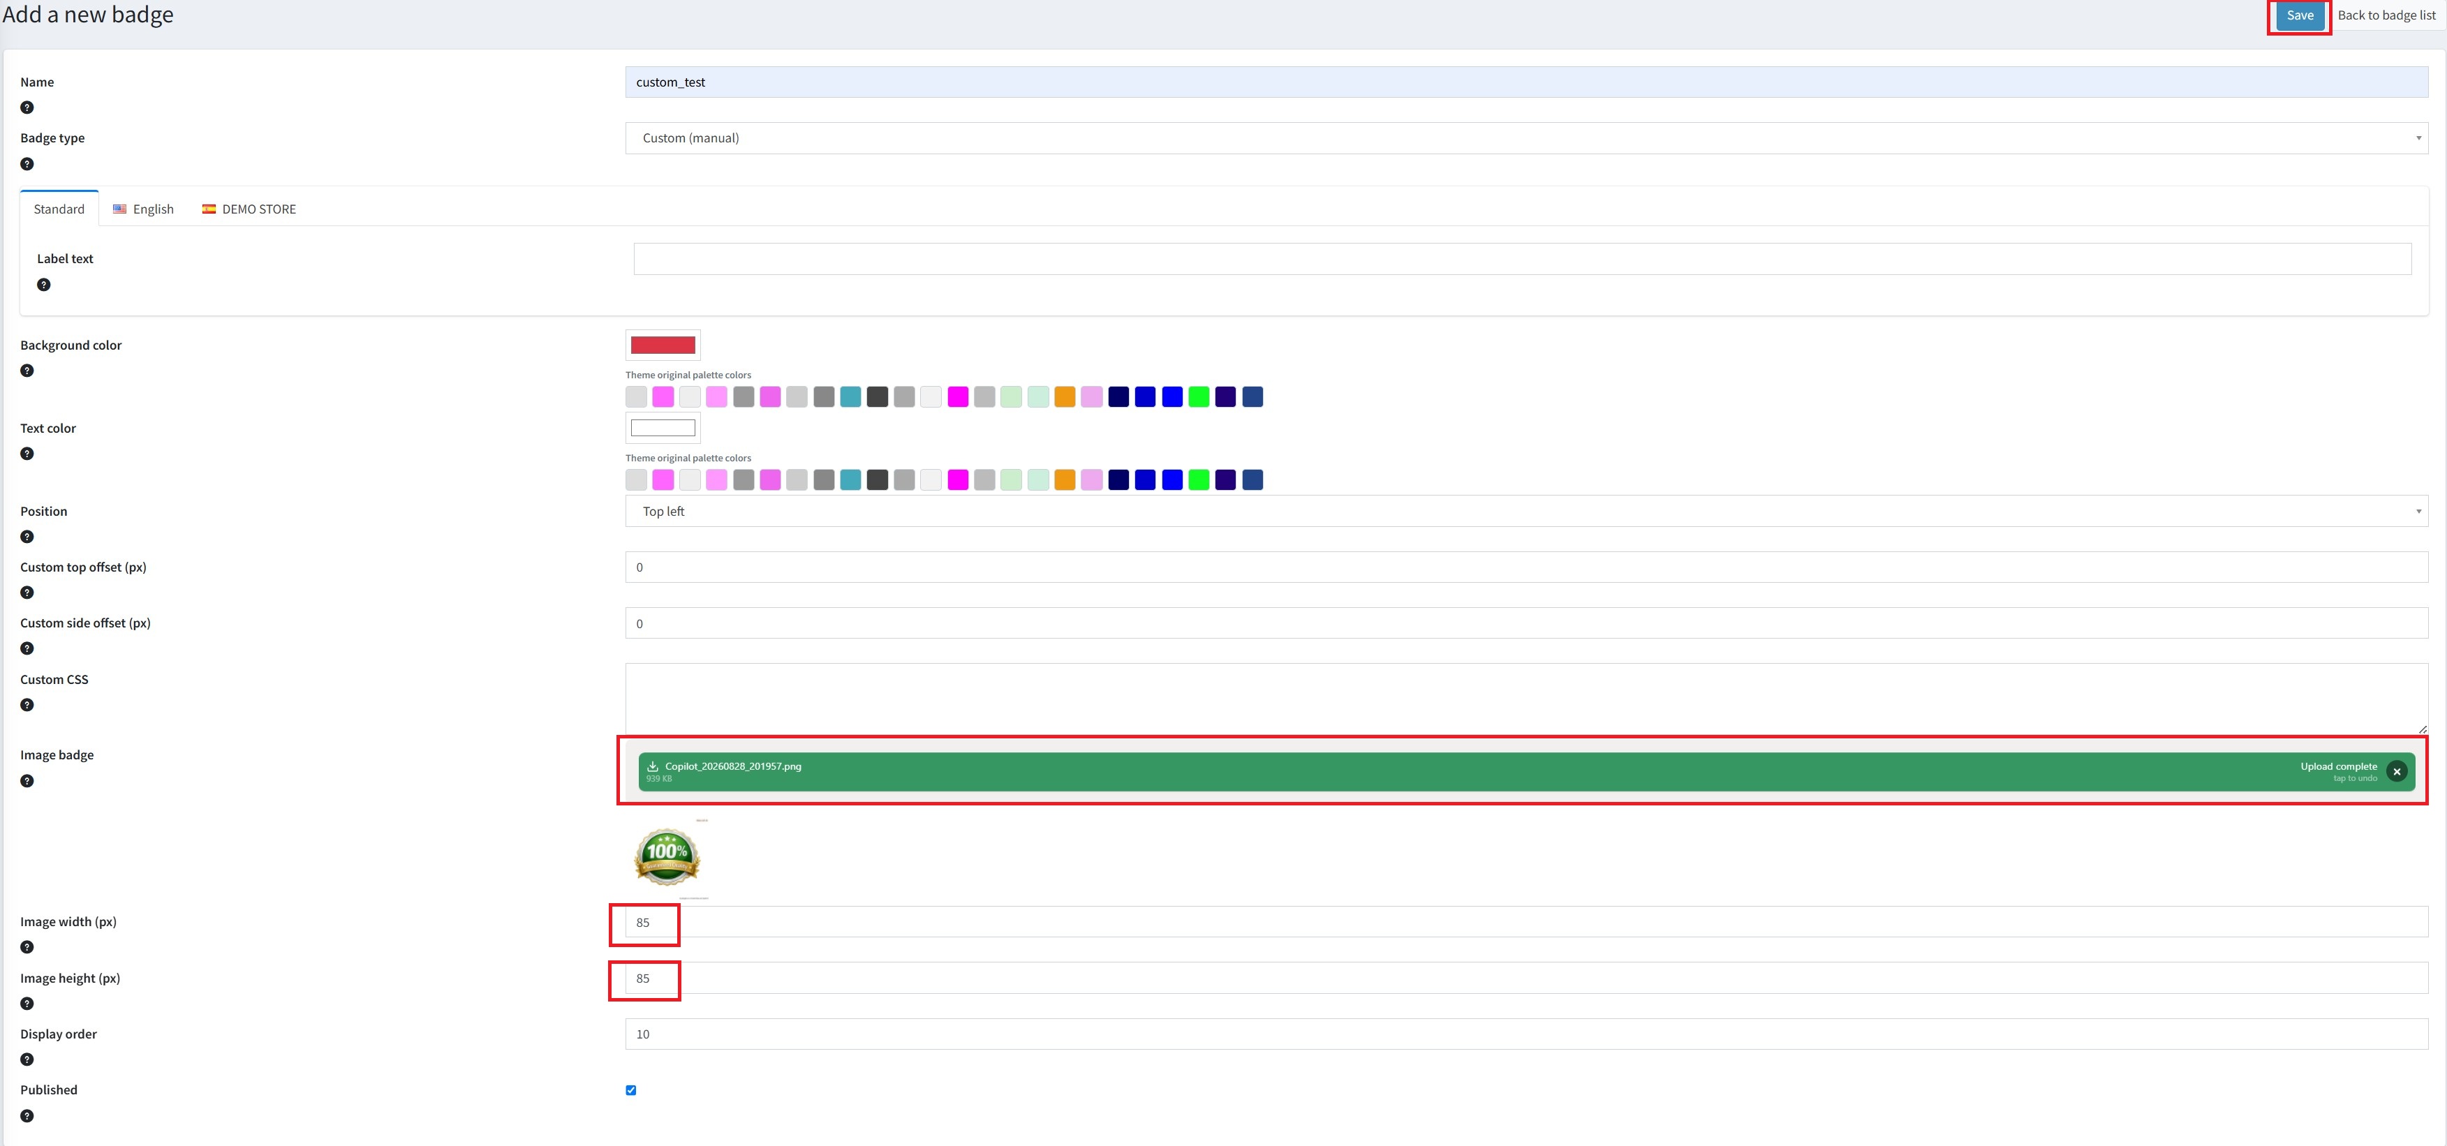
Task: Go back to badge list
Action: click(x=2386, y=15)
